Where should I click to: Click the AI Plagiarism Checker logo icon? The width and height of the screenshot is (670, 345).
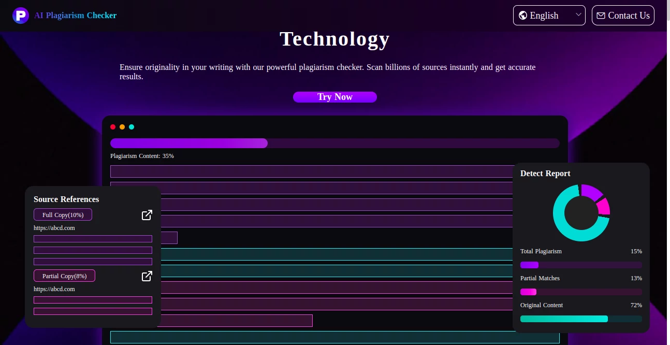coord(21,15)
